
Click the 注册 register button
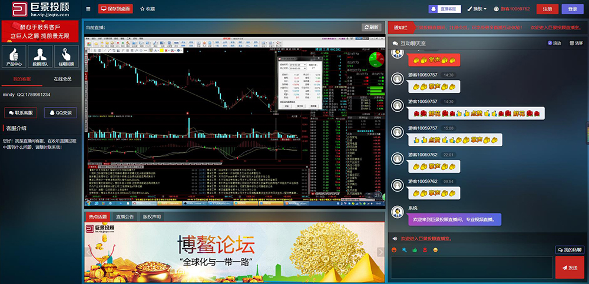[547, 9]
